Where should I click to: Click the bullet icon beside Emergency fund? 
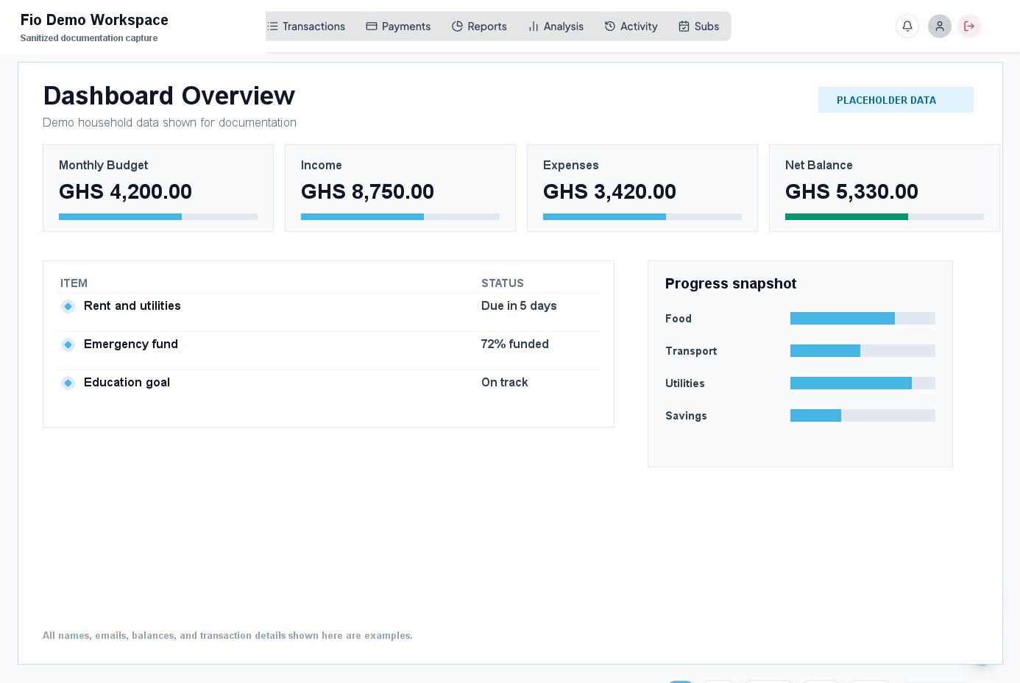tap(68, 344)
